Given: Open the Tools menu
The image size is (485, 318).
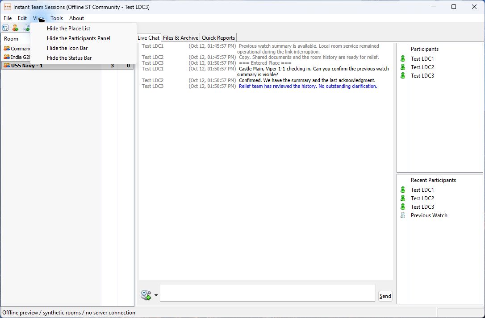Looking at the screenshot, I should click(57, 18).
